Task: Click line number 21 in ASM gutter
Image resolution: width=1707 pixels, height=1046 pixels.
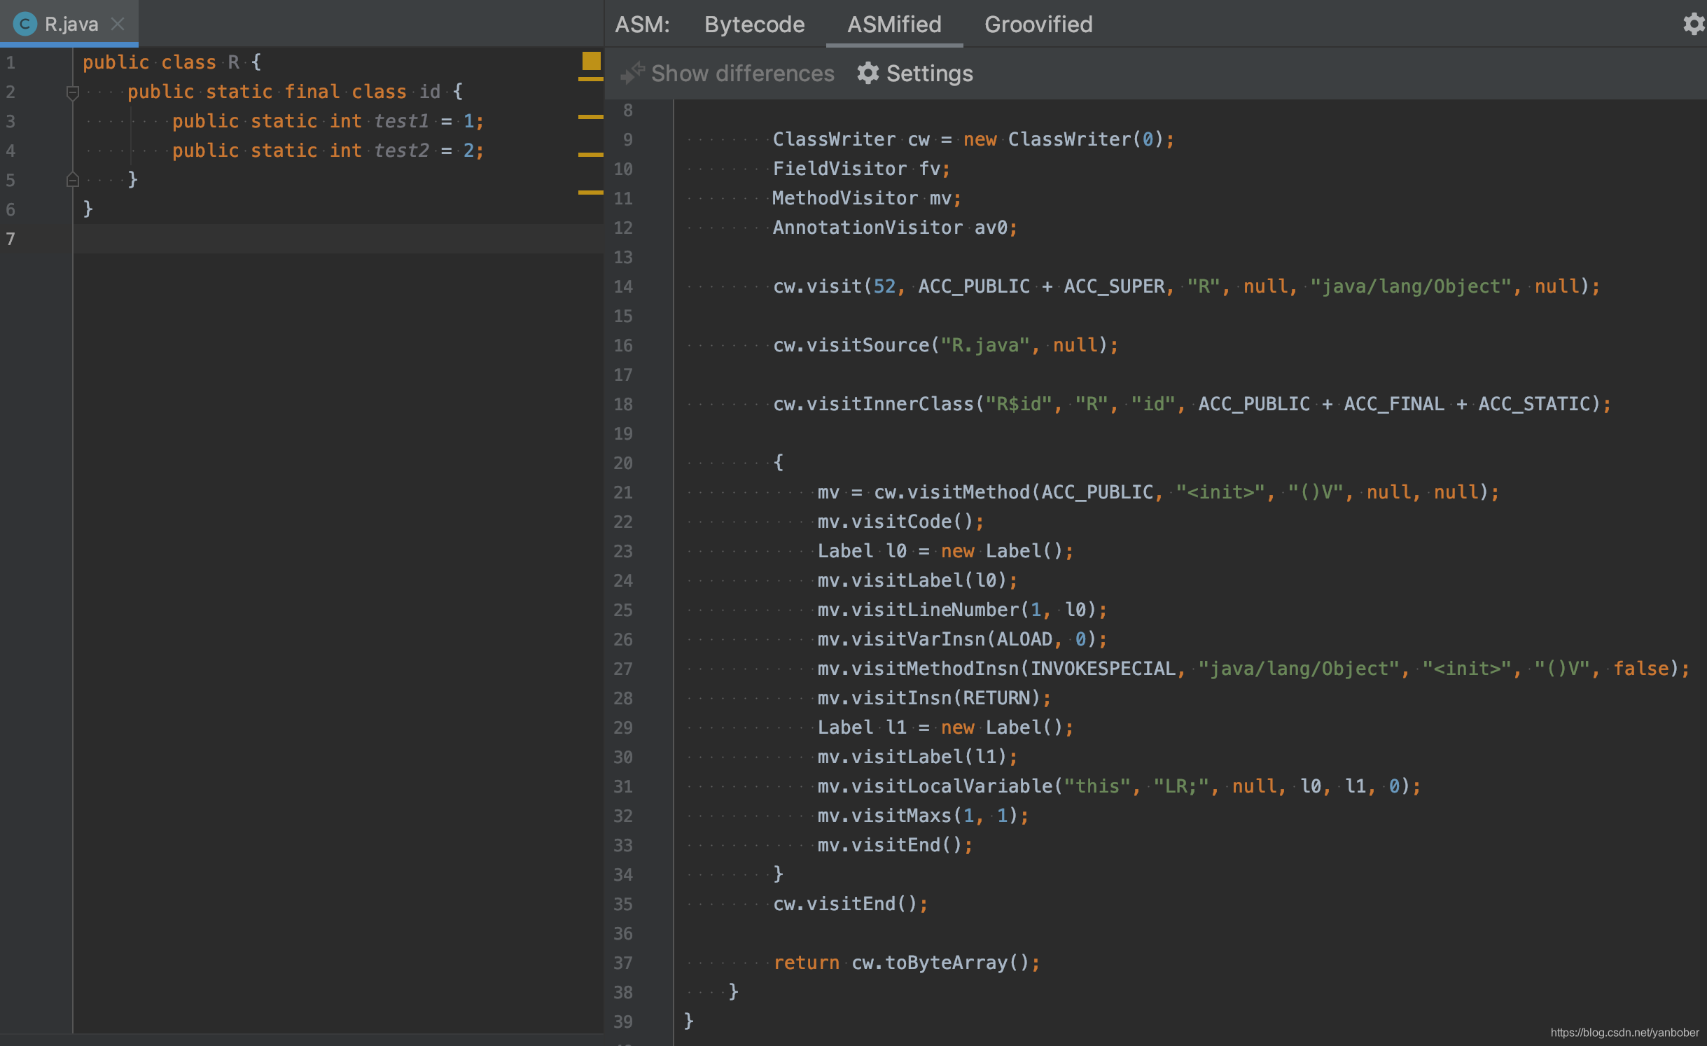Action: 622,492
